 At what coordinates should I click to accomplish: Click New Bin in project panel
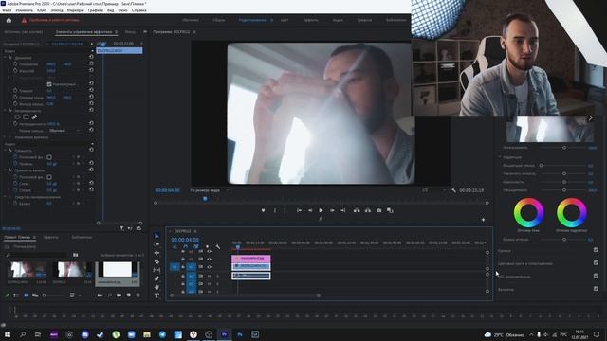(x=119, y=295)
